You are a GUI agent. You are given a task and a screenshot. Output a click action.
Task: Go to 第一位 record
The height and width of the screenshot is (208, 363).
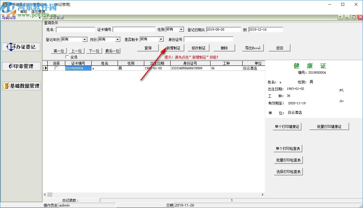[x=59, y=51]
